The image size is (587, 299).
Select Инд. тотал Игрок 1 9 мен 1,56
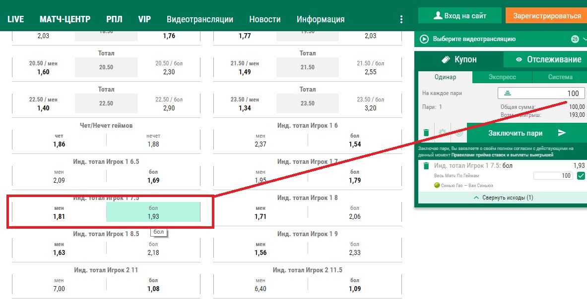click(261, 249)
